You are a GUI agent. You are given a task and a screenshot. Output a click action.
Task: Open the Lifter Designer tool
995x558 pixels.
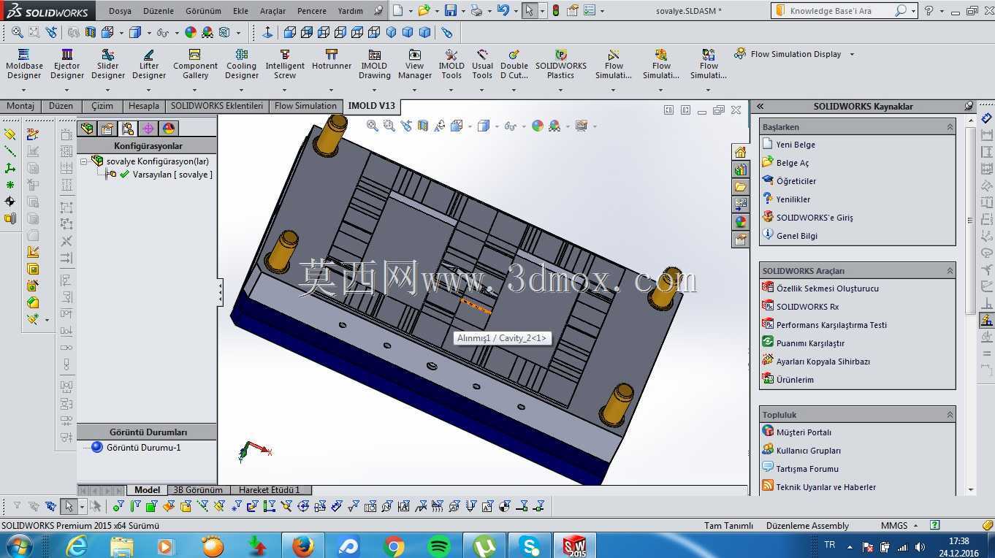pyautogui.click(x=149, y=64)
